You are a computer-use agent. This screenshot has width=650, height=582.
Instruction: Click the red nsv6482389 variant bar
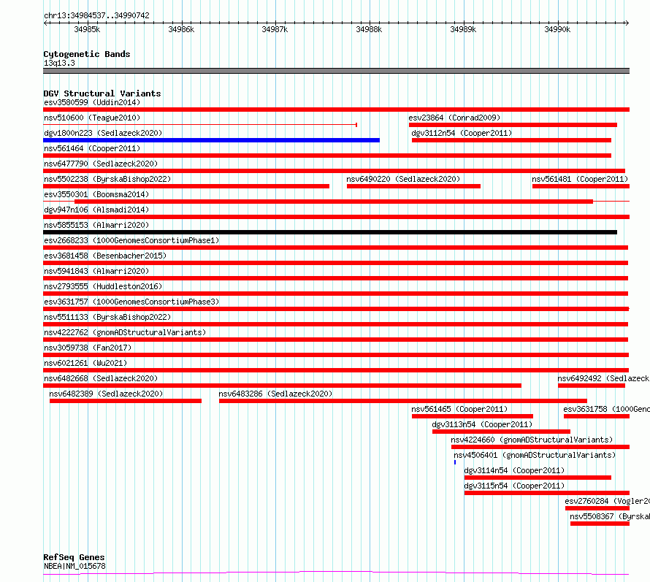(x=126, y=401)
